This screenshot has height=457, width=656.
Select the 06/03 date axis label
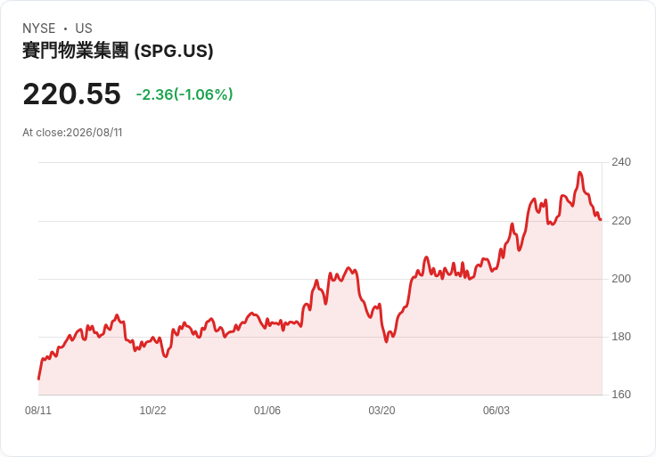tap(496, 411)
